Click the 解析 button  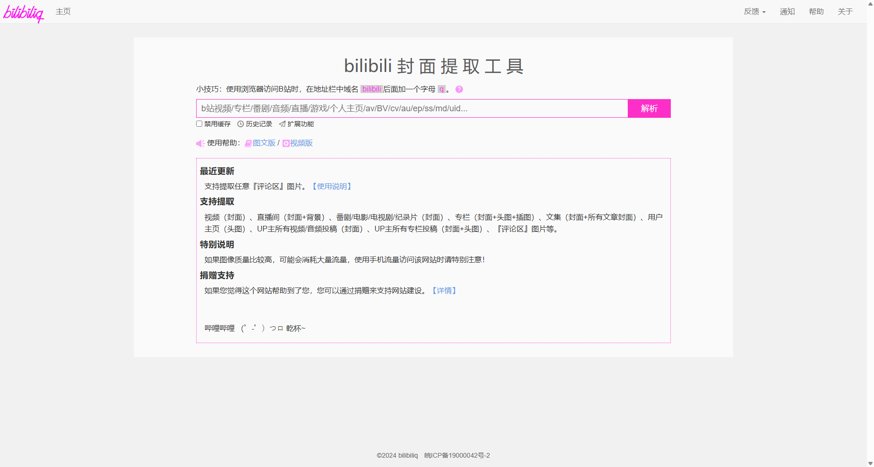[x=649, y=108]
